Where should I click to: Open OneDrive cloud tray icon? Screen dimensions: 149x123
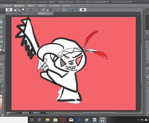[146, 120]
